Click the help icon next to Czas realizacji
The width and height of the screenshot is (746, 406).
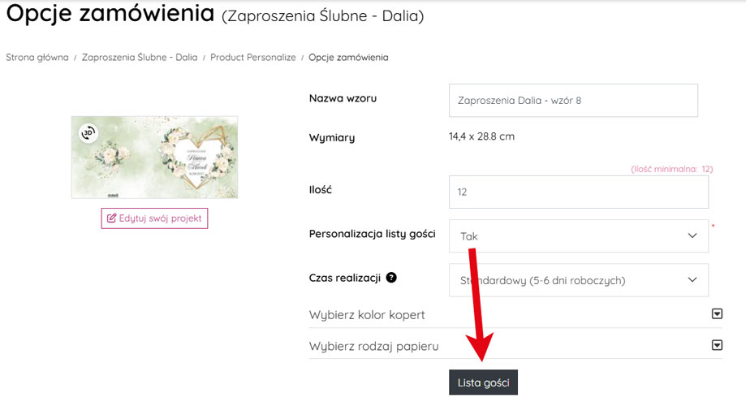(392, 278)
